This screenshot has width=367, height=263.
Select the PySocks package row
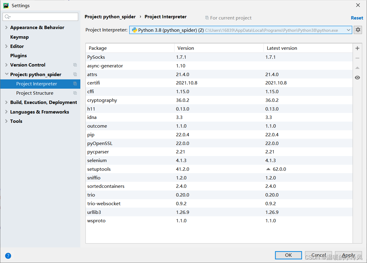[x=219, y=57]
